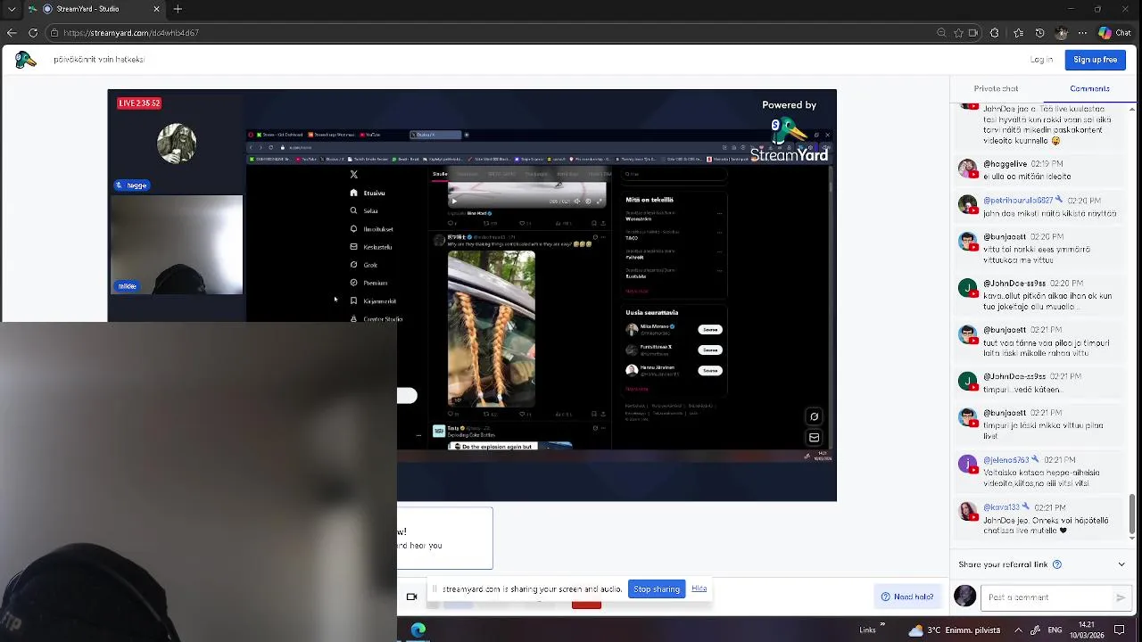Viewport: 1142px width, 642px height.
Task: Expand the Links toolbar chevron on taskbar
Action: 882,625
